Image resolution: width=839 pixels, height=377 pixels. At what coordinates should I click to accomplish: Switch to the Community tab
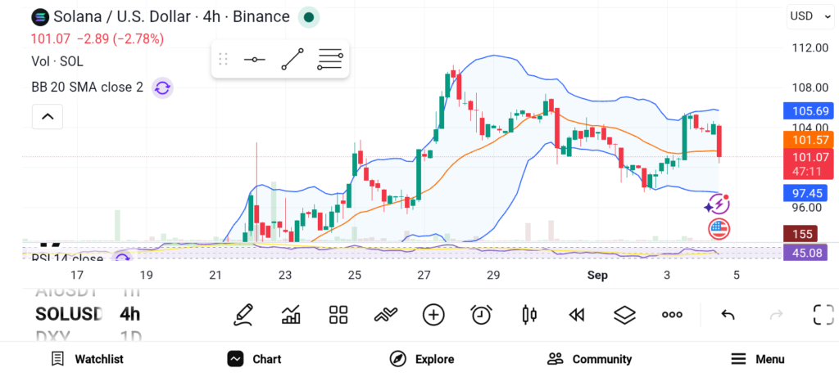click(589, 359)
